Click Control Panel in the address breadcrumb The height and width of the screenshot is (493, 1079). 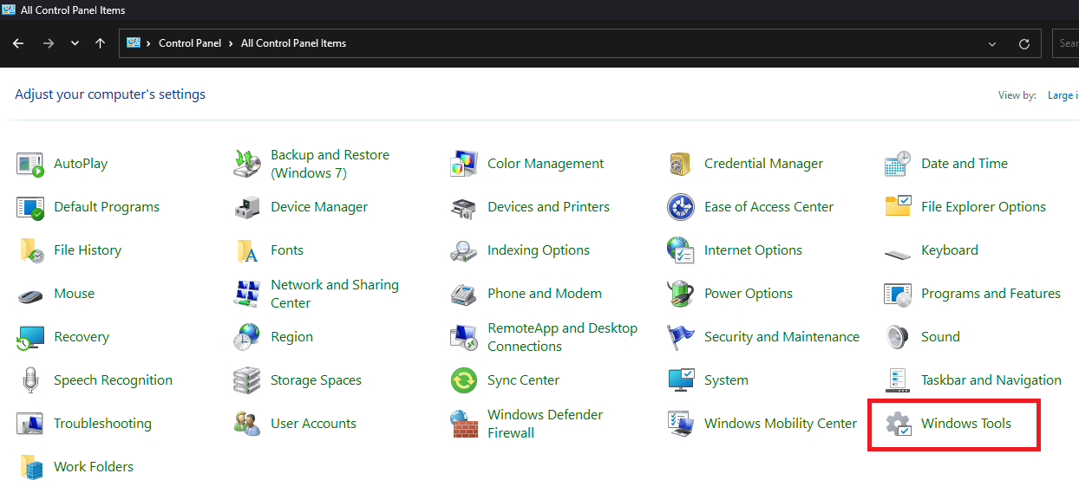coord(190,43)
